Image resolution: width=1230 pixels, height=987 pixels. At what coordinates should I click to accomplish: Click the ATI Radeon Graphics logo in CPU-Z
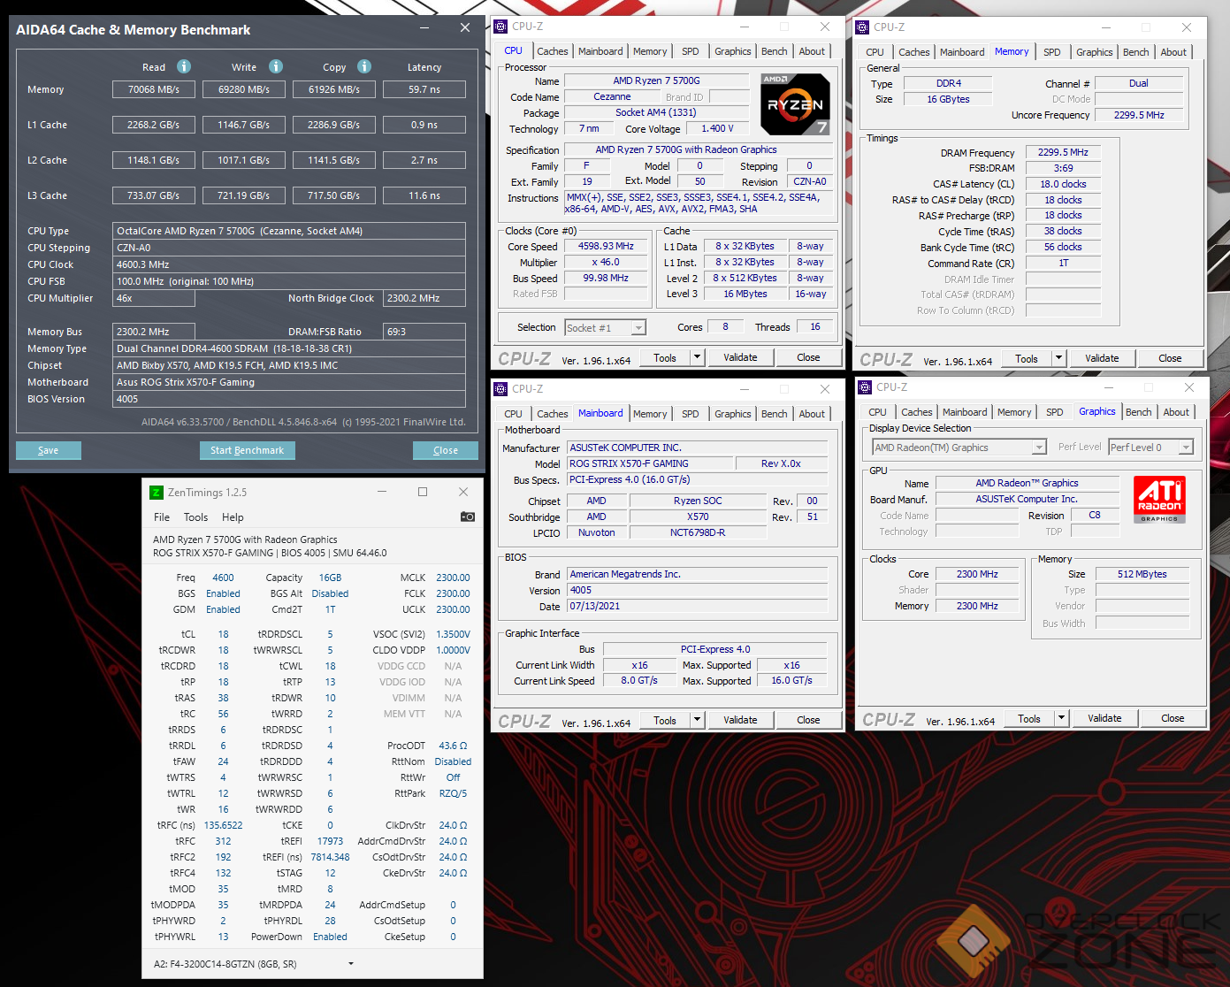[1159, 500]
